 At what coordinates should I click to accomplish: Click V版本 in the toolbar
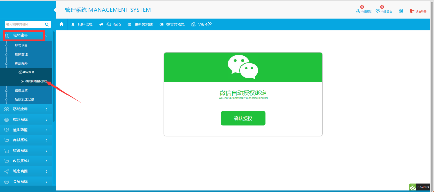(202, 24)
